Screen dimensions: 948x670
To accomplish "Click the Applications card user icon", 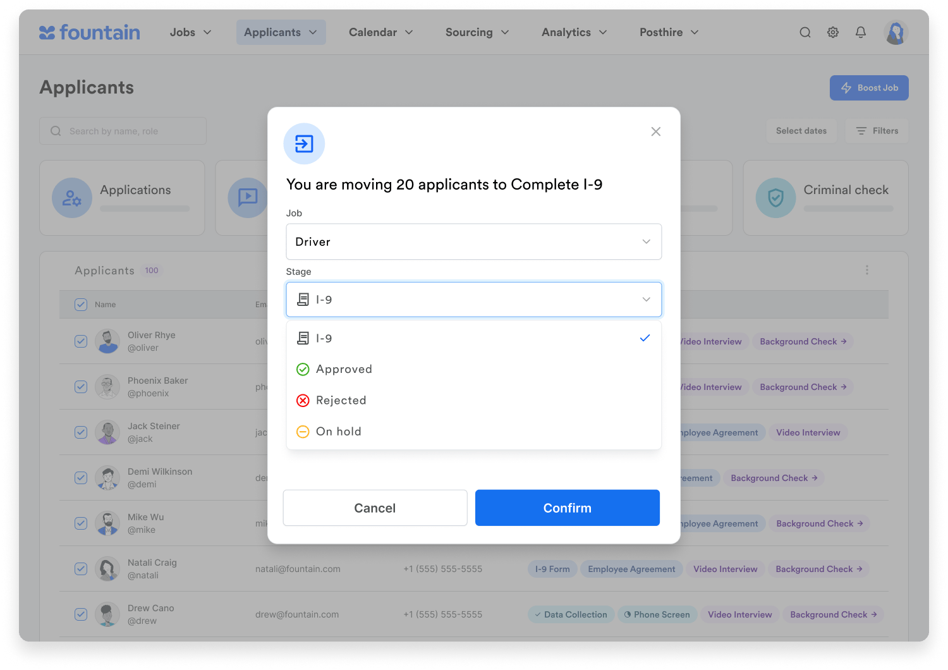I will tap(72, 198).
